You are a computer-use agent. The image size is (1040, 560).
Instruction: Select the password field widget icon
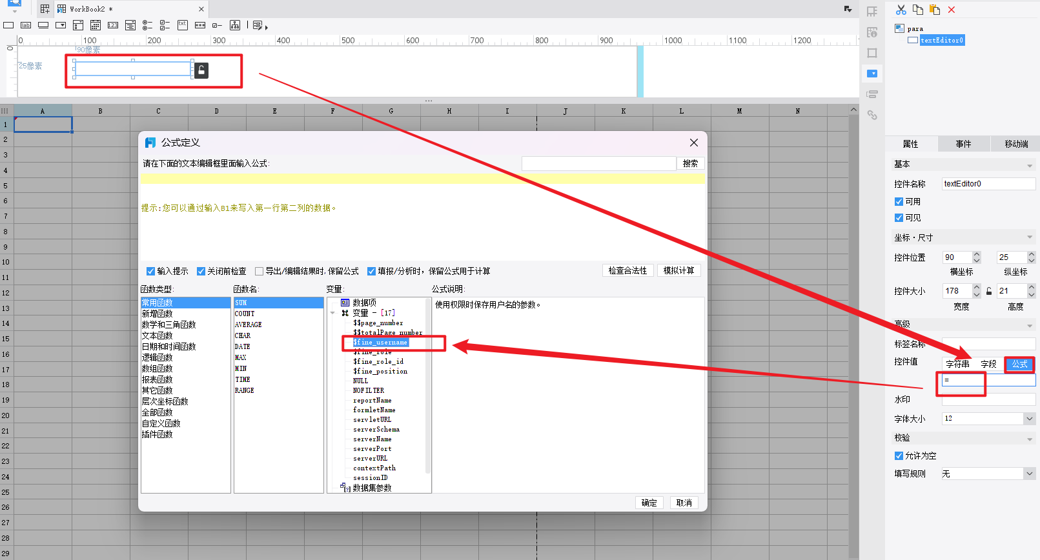200,25
